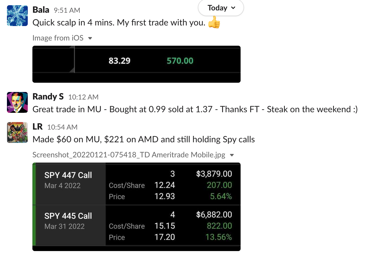The image size is (369, 258).
Task: Click LR's "Made $60 on MU" message
Action: 143,139
